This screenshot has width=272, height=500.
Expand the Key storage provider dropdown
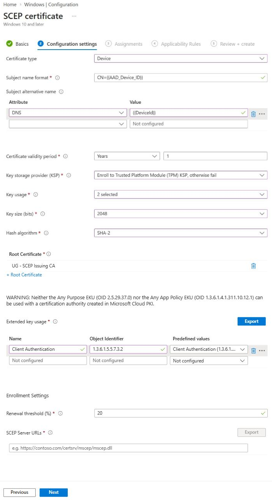(181, 175)
